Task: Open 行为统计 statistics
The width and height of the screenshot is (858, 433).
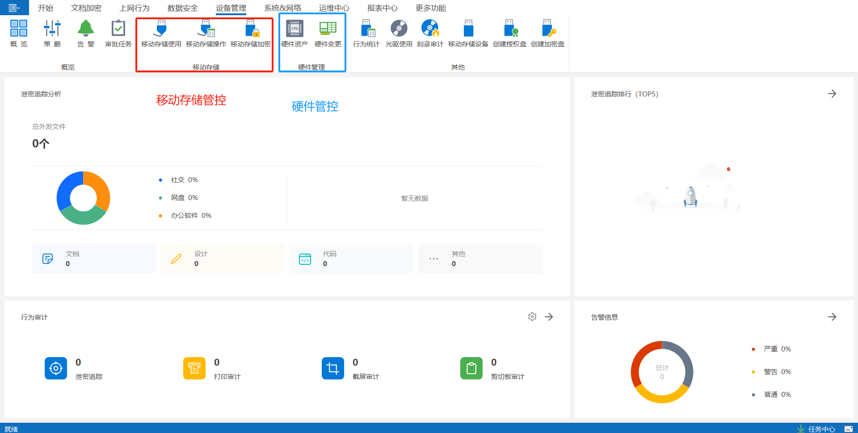Action: (366, 33)
